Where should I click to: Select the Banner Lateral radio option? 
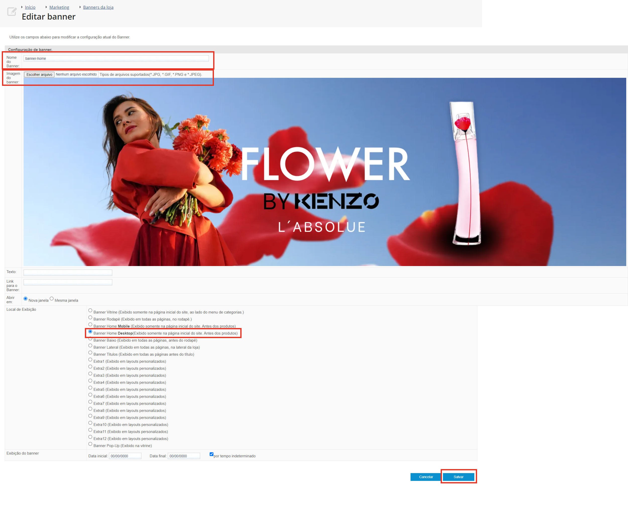click(90, 346)
